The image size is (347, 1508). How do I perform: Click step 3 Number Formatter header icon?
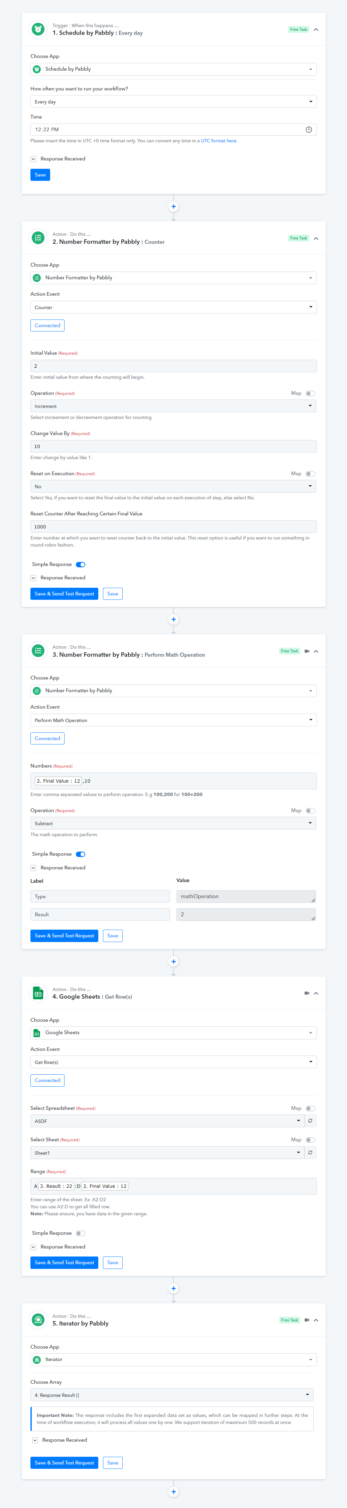[38, 650]
